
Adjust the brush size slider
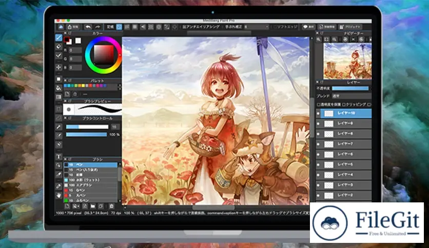point(87,127)
